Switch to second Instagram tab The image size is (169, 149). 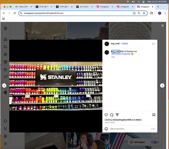[x=125, y=7]
